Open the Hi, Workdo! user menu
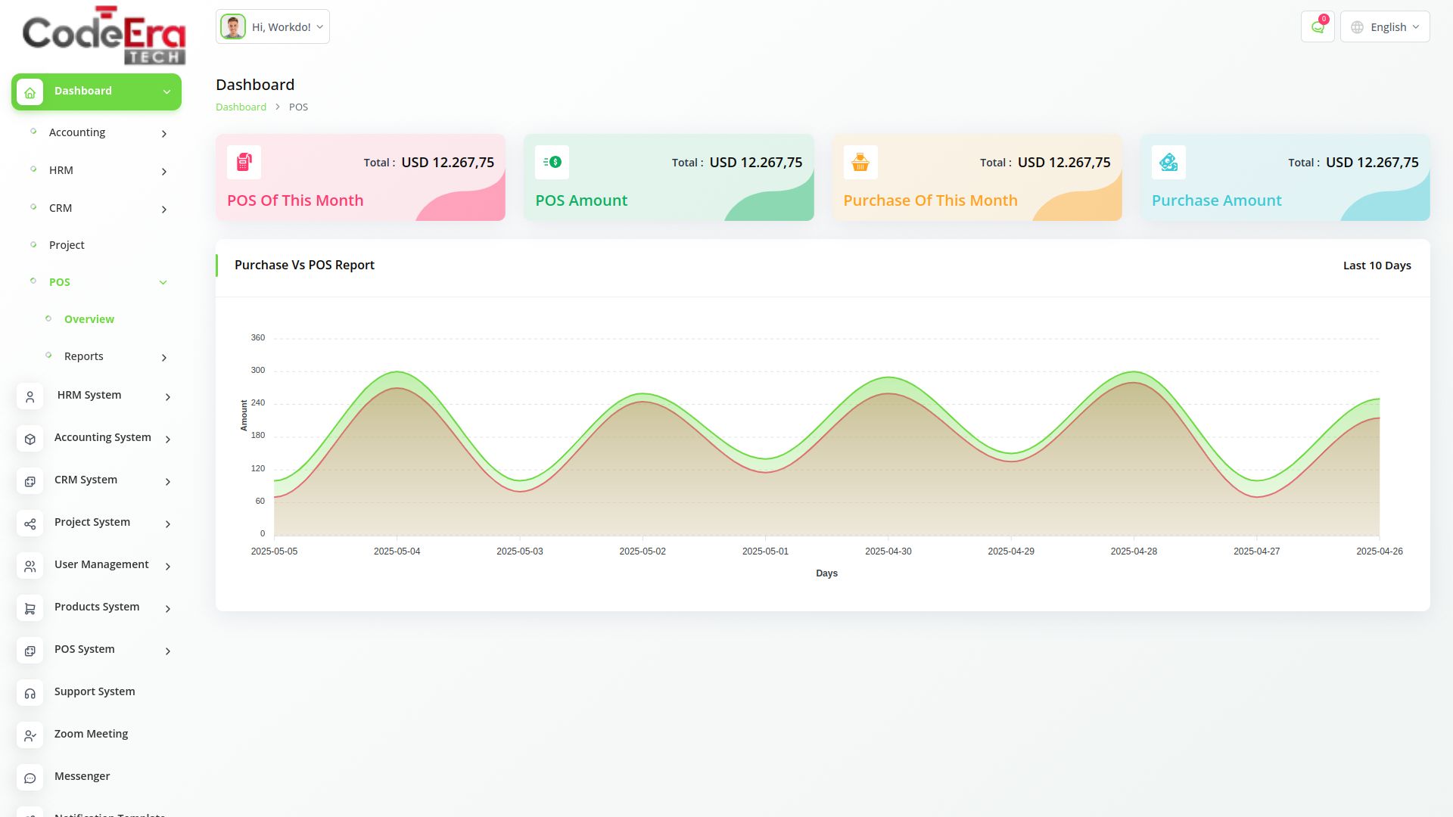 click(x=272, y=27)
